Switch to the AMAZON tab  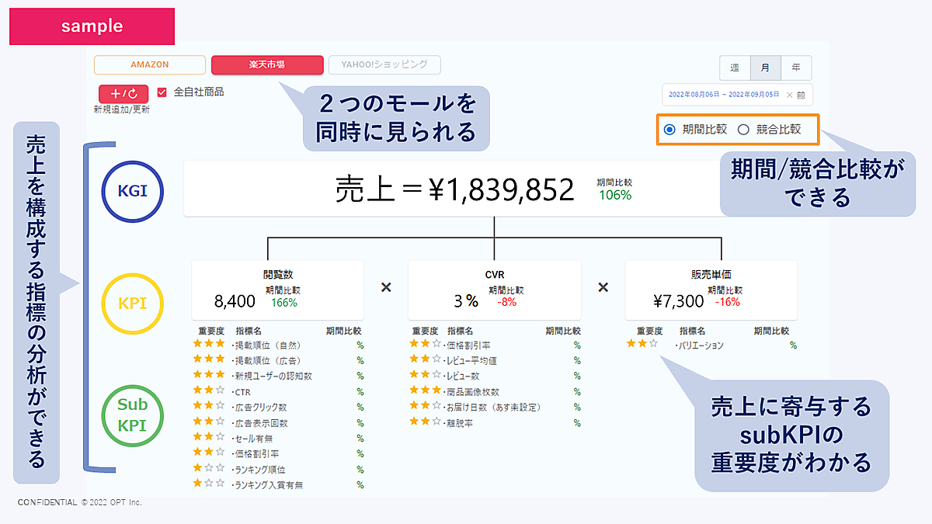(150, 64)
